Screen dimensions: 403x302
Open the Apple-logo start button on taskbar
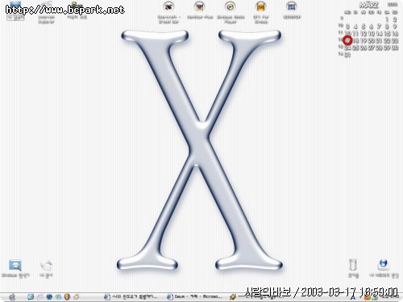coord(12,296)
